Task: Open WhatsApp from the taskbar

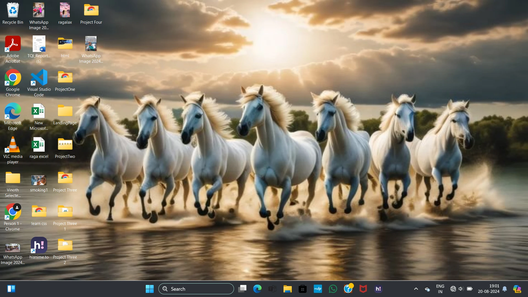Action: point(333,289)
